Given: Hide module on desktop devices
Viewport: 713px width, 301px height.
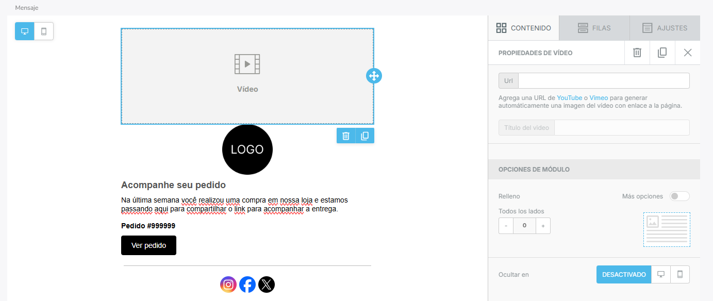Looking at the screenshot, I should click(x=661, y=274).
